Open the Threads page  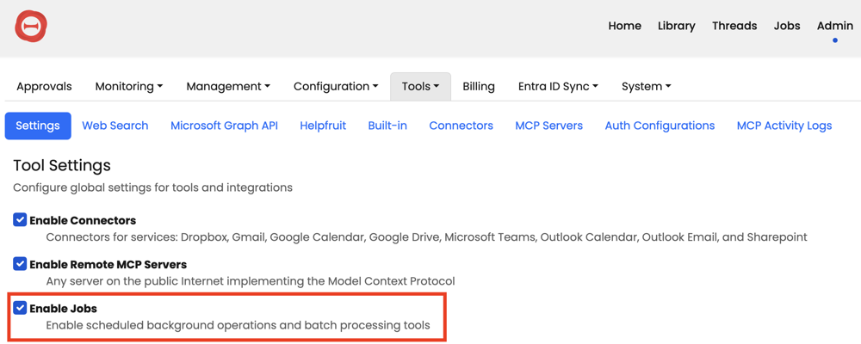[x=734, y=26]
